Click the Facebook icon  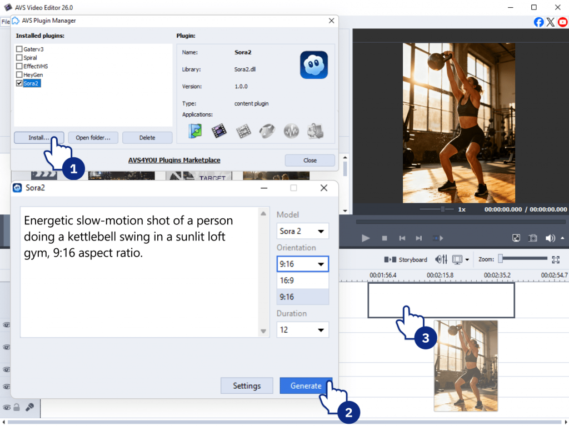coord(538,22)
